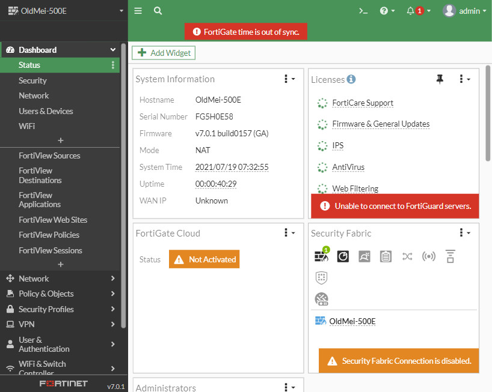Click the FortiSwitch crossed-arrows icon
492x392 pixels.
(407, 257)
